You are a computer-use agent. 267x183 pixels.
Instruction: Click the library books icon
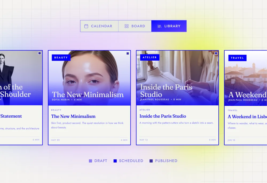159,26
